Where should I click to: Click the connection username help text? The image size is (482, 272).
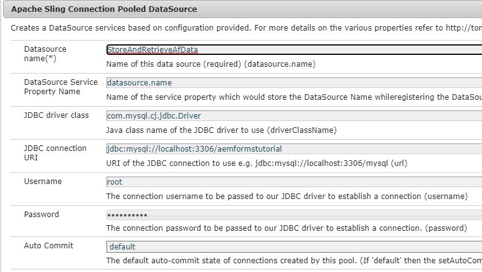(286, 196)
